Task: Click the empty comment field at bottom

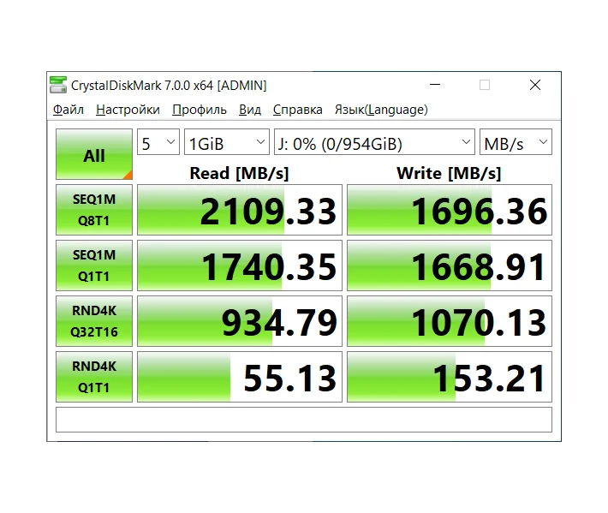Action: [304, 420]
